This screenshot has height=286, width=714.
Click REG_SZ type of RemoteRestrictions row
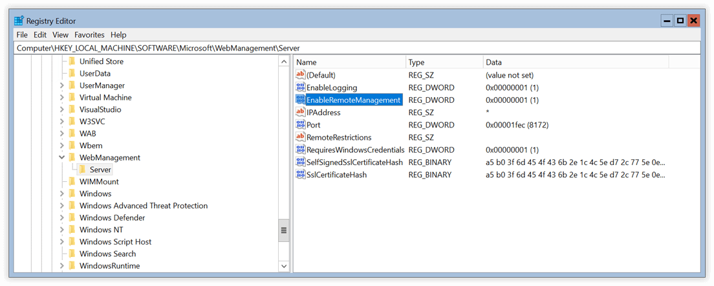[x=421, y=138]
